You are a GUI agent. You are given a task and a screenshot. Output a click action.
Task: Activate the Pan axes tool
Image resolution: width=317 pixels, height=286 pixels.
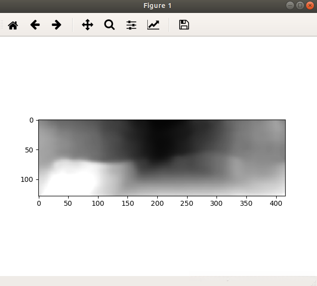point(88,25)
